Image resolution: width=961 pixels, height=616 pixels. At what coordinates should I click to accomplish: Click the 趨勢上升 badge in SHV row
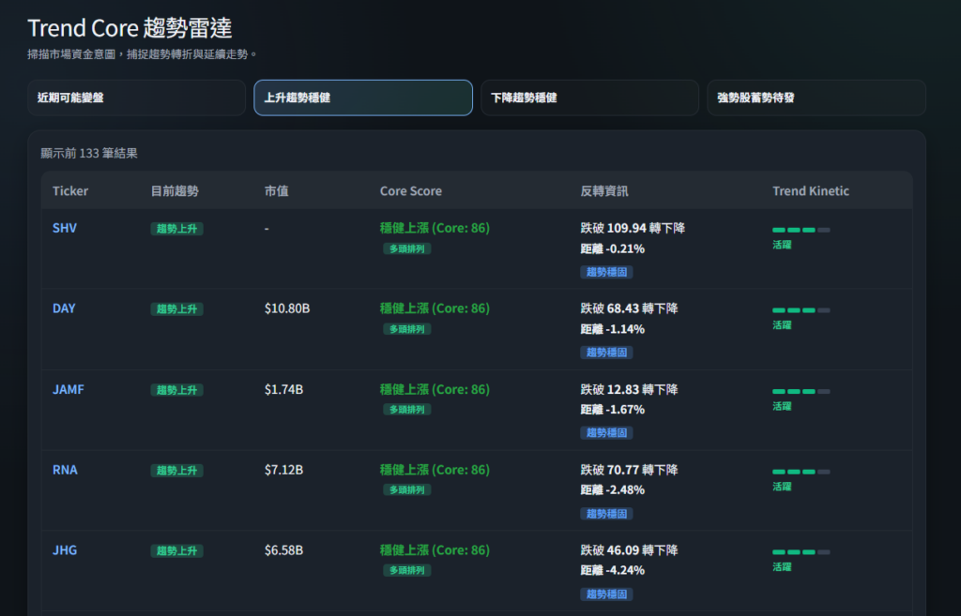pos(176,229)
